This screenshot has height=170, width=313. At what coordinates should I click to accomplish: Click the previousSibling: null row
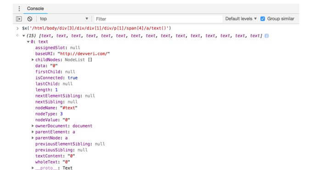[x=61, y=150]
